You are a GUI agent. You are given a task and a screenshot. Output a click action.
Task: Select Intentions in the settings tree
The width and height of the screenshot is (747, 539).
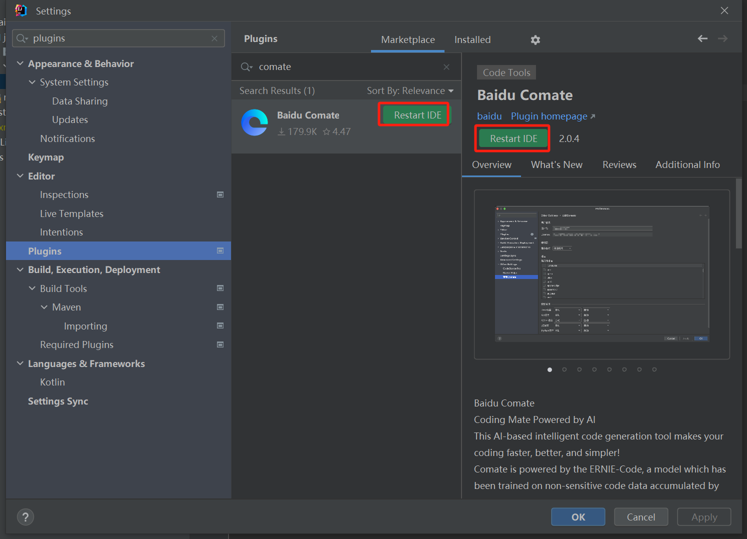click(61, 232)
